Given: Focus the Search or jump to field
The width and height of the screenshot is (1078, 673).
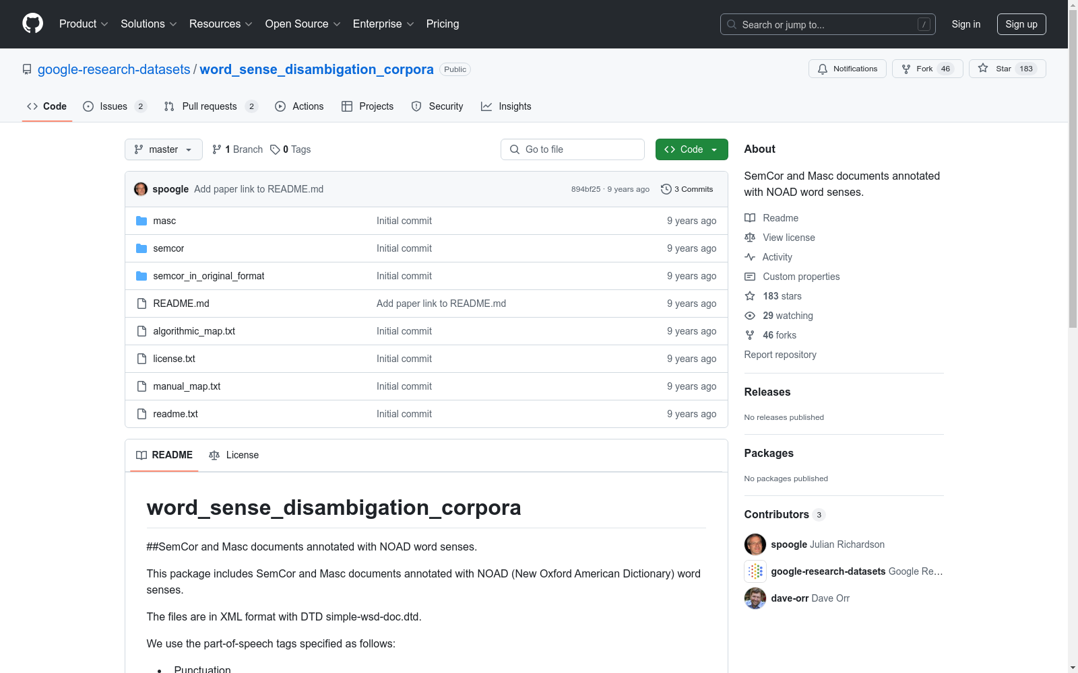Looking at the screenshot, I should click(x=828, y=24).
